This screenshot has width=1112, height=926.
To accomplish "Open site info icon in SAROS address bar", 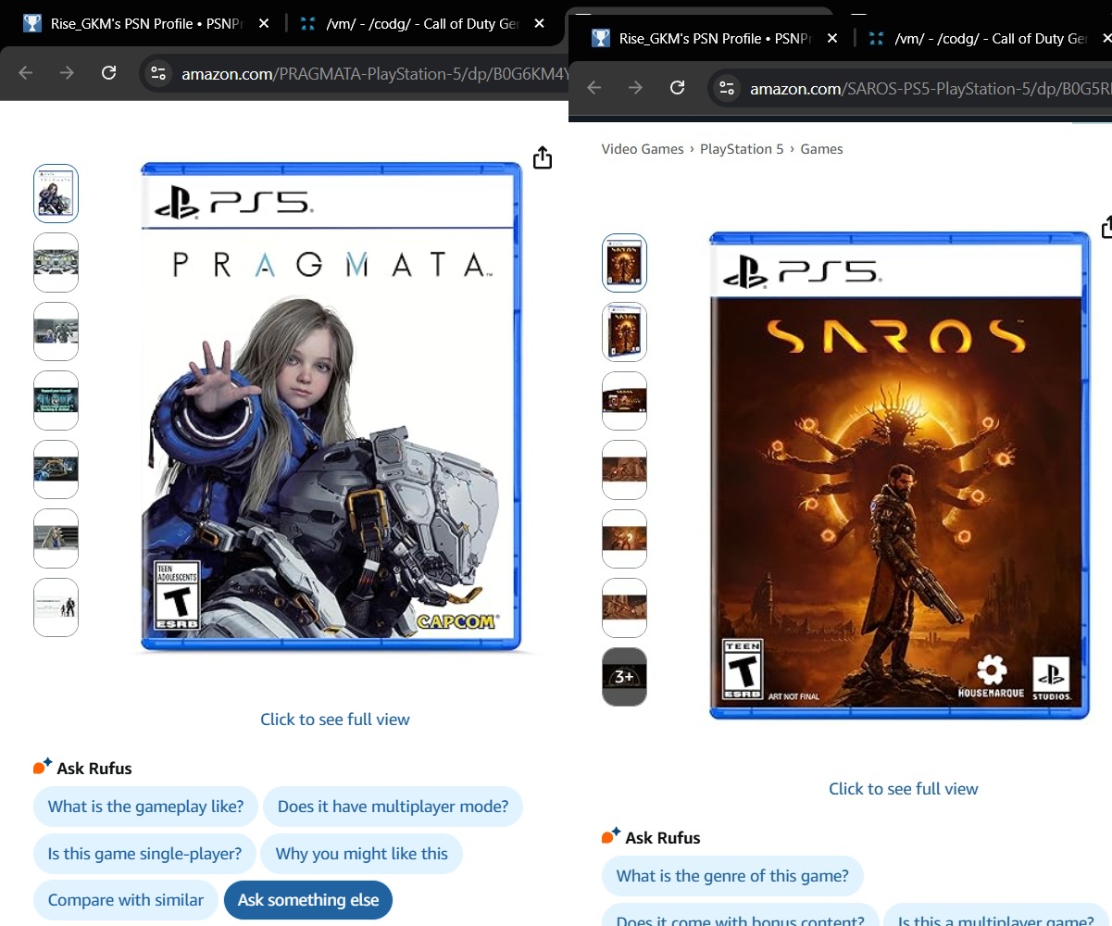I will pos(727,88).
